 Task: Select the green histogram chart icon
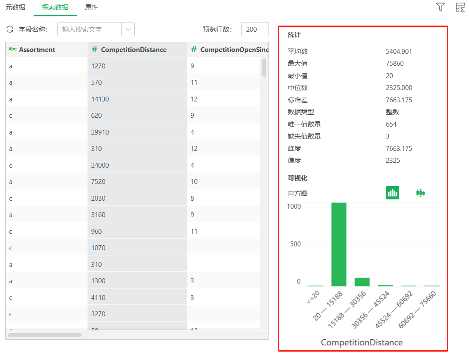(392, 192)
